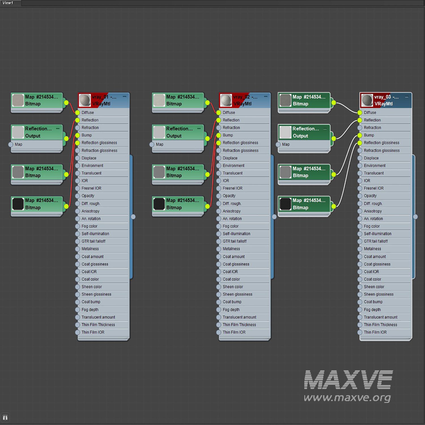Click the Diffuse input socket on vray_02

(x=218, y=112)
